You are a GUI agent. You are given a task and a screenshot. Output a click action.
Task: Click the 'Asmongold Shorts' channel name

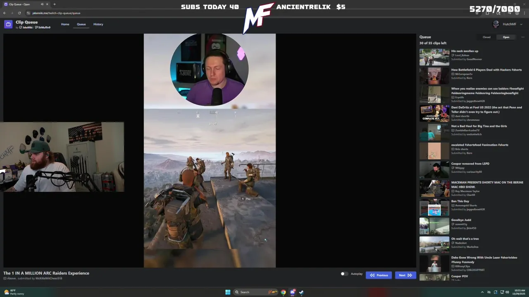click(x=466, y=205)
